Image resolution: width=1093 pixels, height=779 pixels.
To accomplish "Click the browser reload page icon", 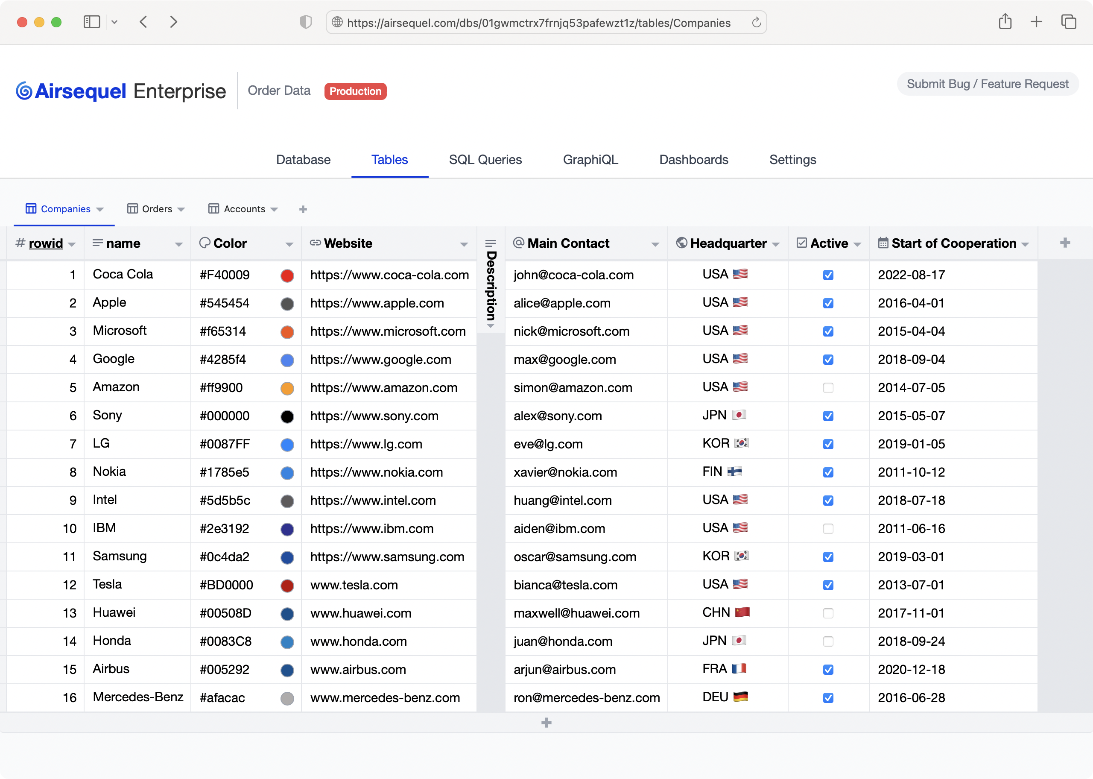I will coord(756,23).
